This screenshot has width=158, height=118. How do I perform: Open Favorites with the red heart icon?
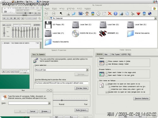pos(138,14)
